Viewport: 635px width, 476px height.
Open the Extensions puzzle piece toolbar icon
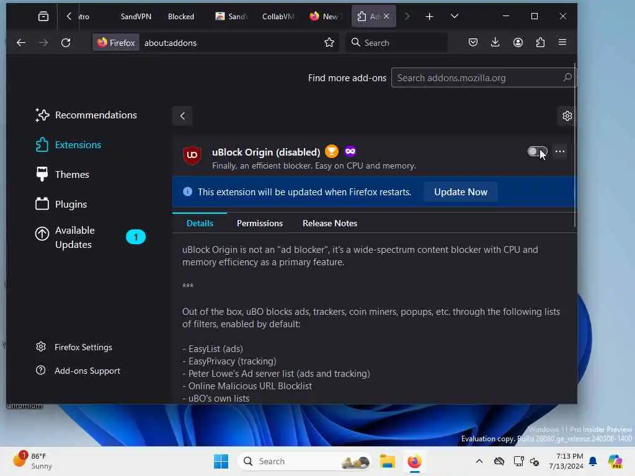(540, 43)
